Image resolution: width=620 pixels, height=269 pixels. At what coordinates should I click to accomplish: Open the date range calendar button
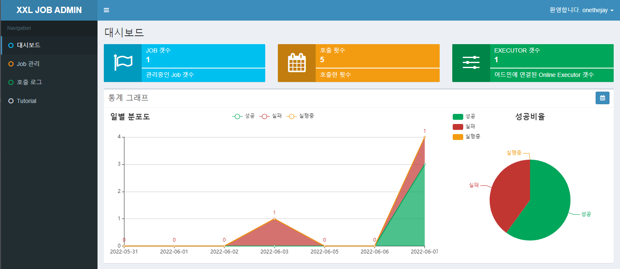(x=602, y=98)
